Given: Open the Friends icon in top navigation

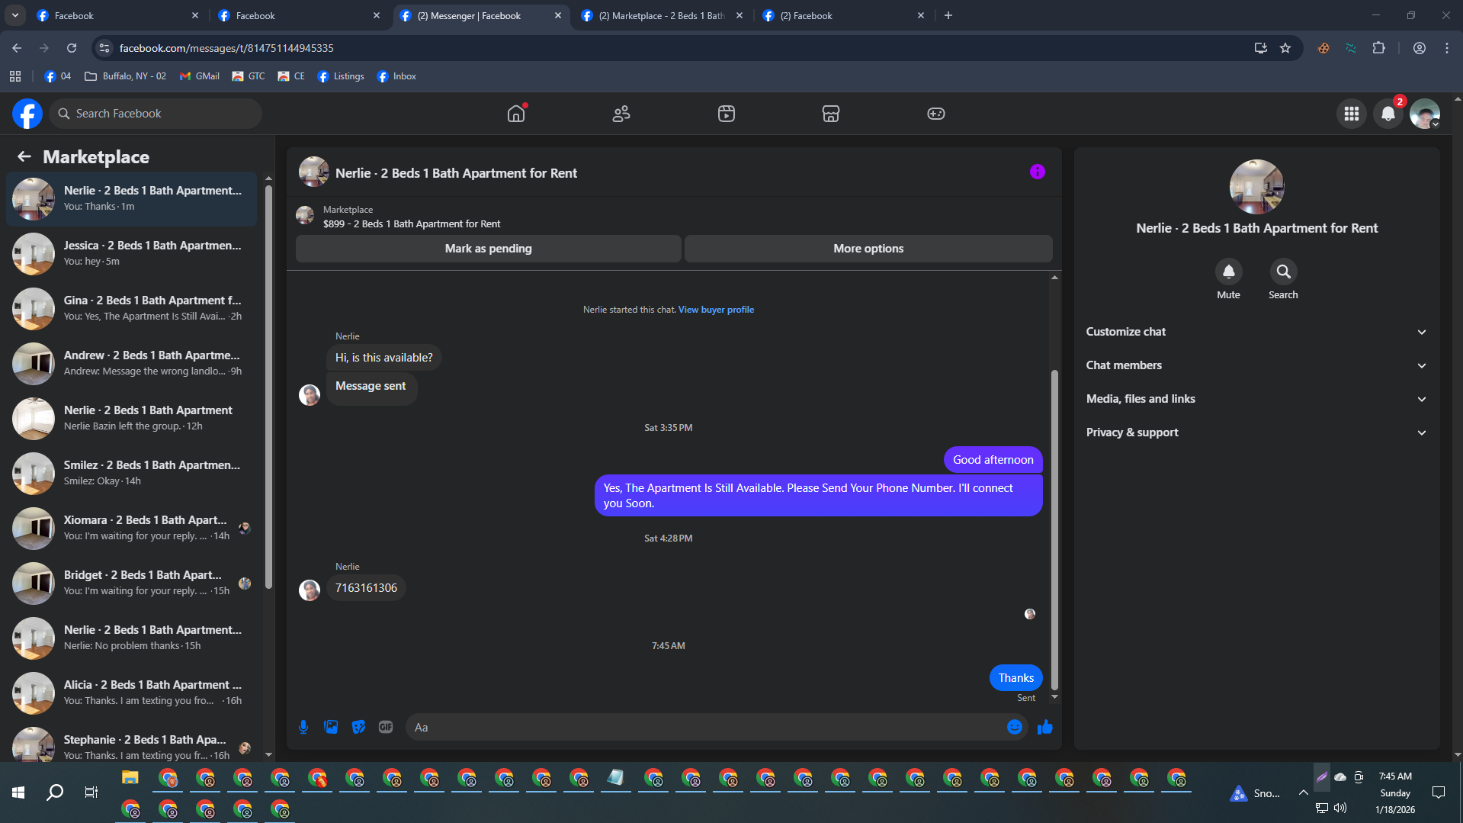Looking at the screenshot, I should coord(621,114).
